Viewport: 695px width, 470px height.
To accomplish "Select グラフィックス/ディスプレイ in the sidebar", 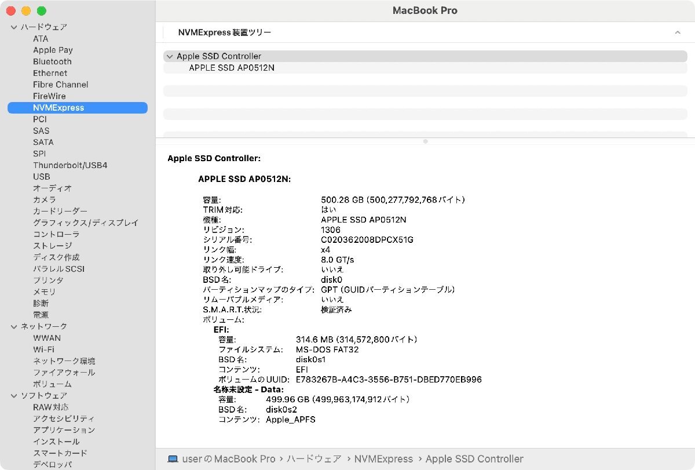I will click(86, 223).
